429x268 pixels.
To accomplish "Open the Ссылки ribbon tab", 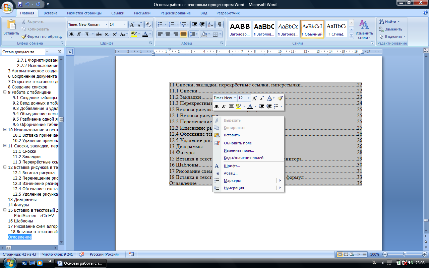I will pos(118,13).
